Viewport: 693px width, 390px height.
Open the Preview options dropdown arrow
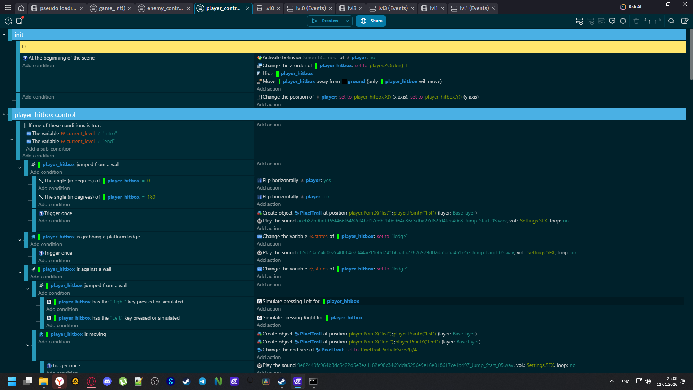pyautogui.click(x=347, y=21)
